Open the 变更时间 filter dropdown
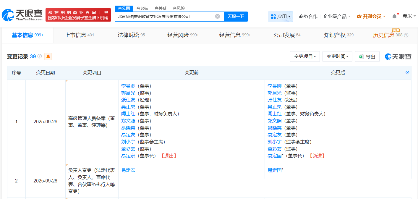Screen dimensions: 418x199 pos(337,56)
